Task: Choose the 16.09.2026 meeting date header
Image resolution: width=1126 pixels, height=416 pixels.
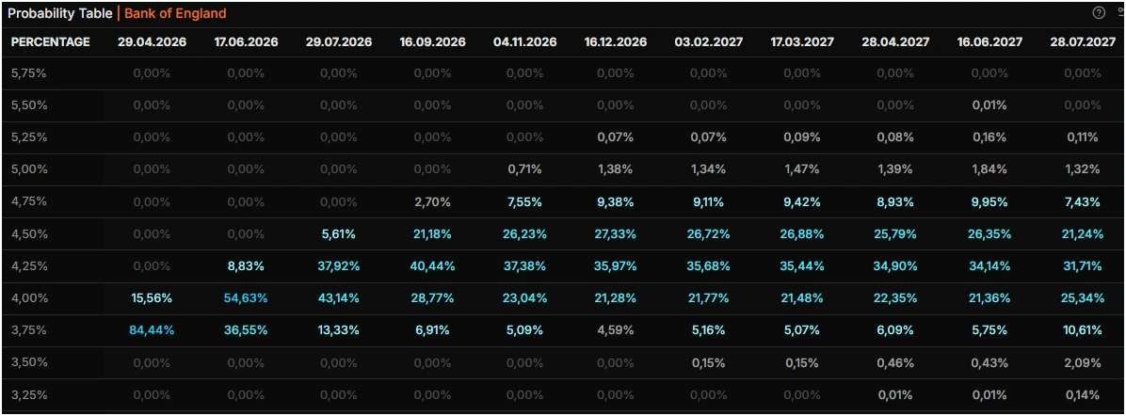Action: point(432,42)
